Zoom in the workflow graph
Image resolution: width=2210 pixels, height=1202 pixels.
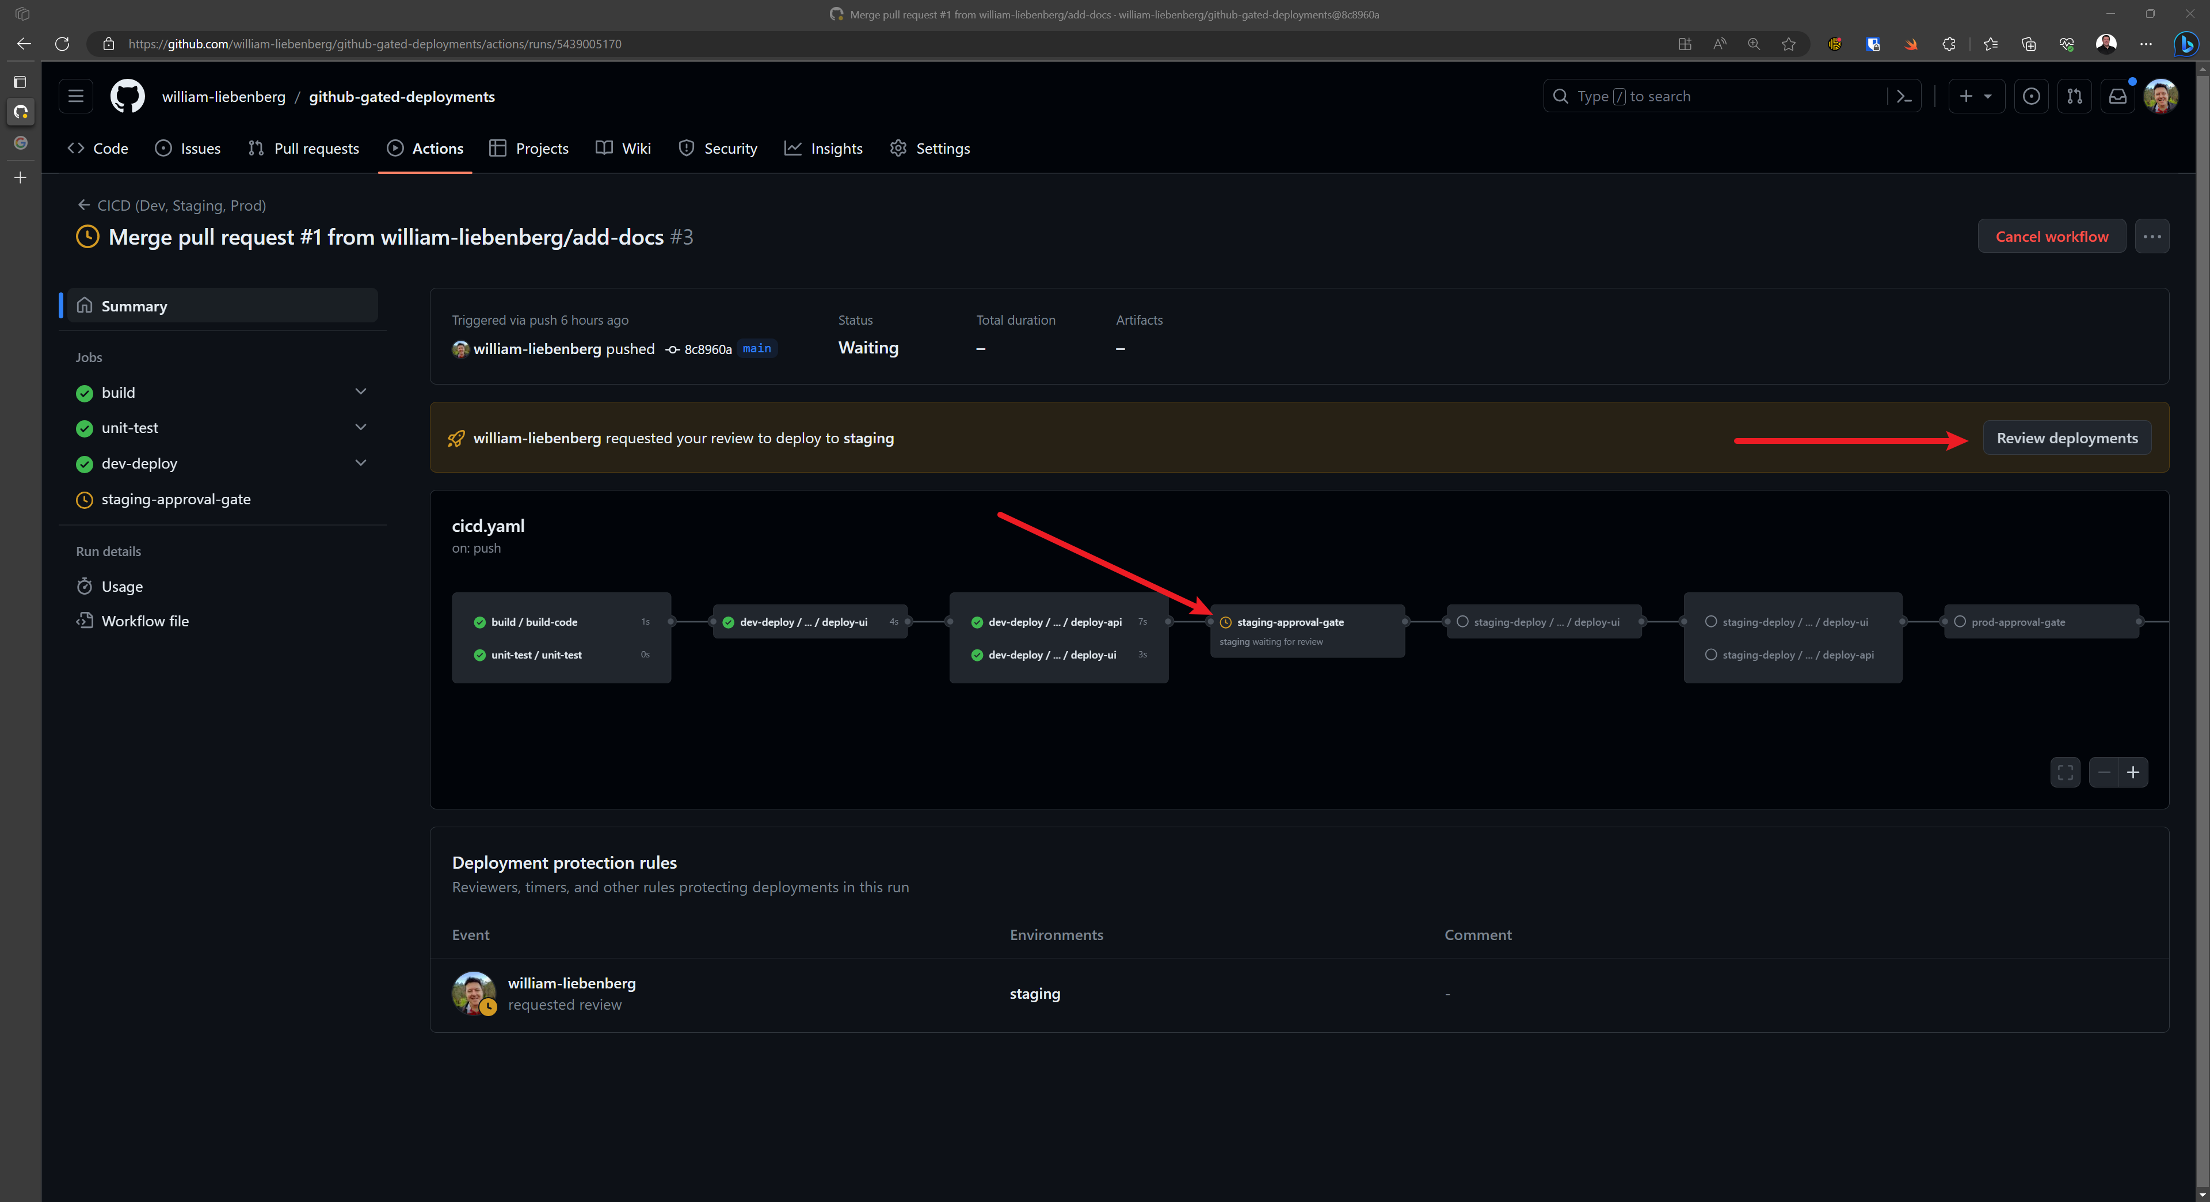click(2133, 772)
